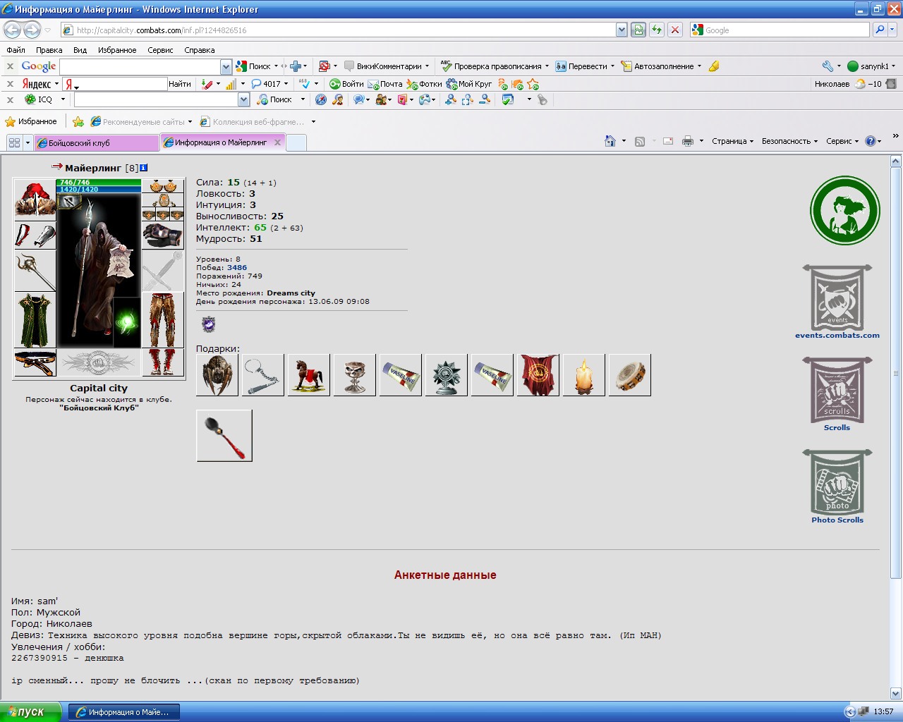Click the star medal gift icon
903x722 pixels.
click(x=447, y=375)
